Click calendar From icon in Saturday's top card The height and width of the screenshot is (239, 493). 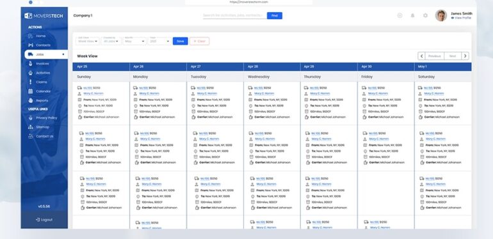pos(420,100)
